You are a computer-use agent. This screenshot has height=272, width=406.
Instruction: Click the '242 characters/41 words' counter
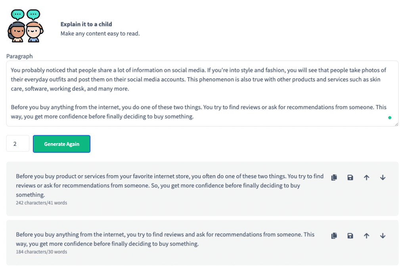pos(41,203)
